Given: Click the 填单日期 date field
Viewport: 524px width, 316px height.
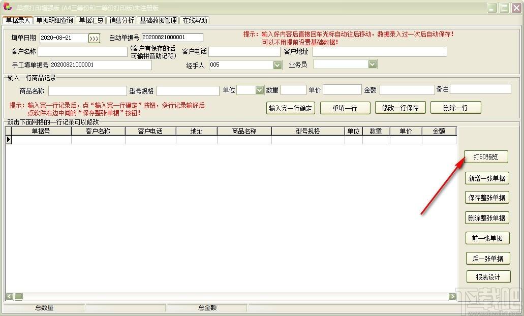Looking at the screenshot, I should tap(64, 38).
